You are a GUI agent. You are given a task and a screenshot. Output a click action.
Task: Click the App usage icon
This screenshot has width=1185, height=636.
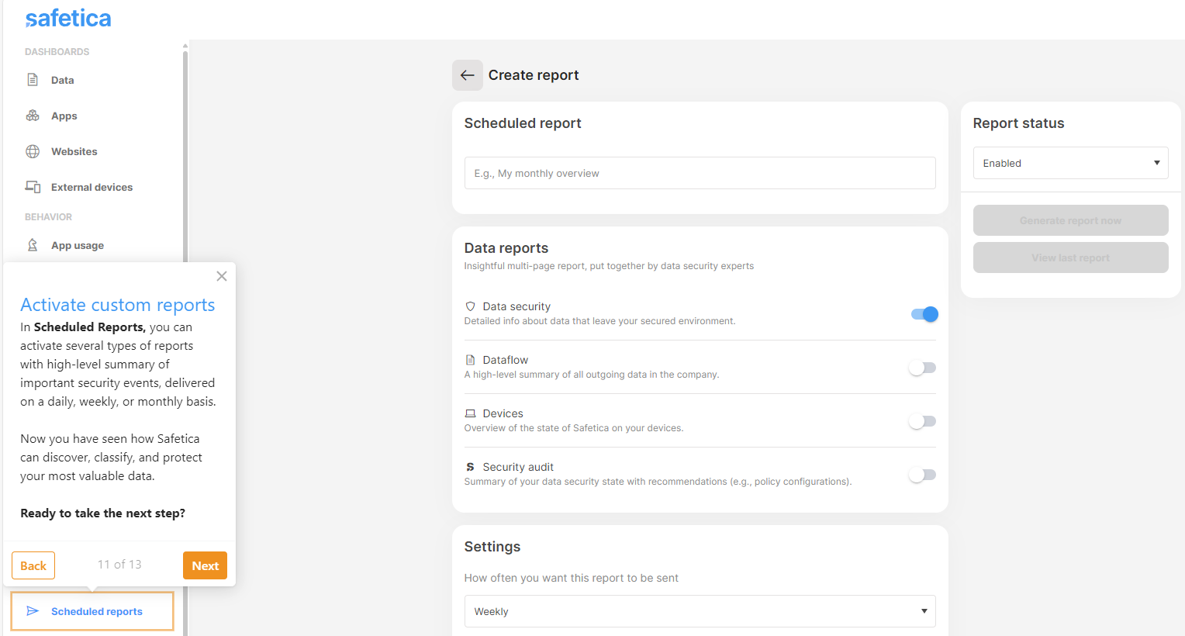click(x=33, y=245)
